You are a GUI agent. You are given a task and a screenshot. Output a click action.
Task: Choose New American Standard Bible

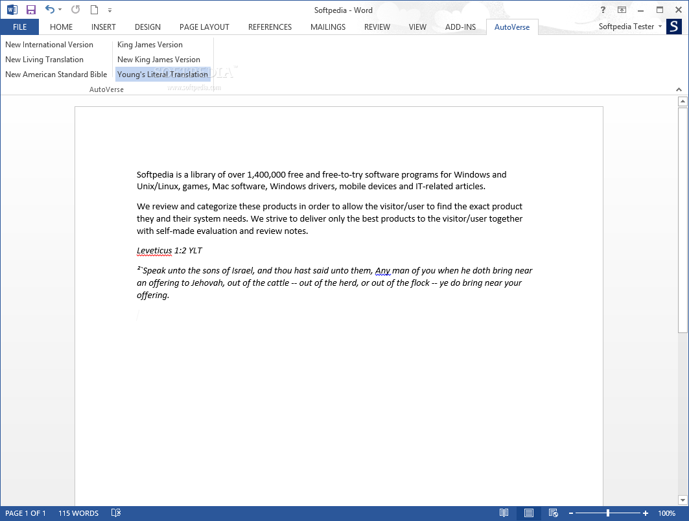click(56, 75)
